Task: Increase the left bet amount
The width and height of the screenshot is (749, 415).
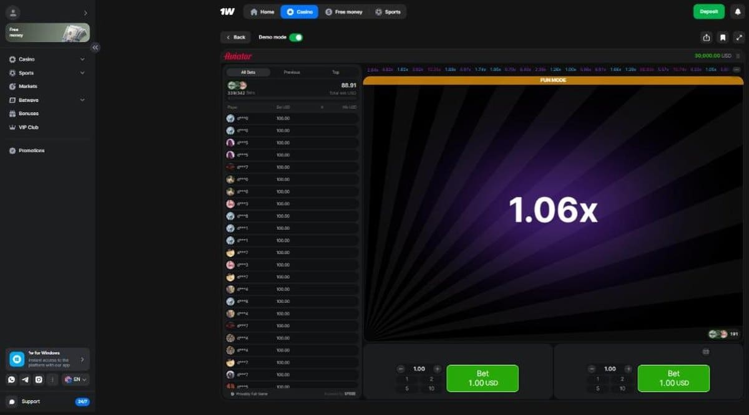Action: [x=437, y=369]
